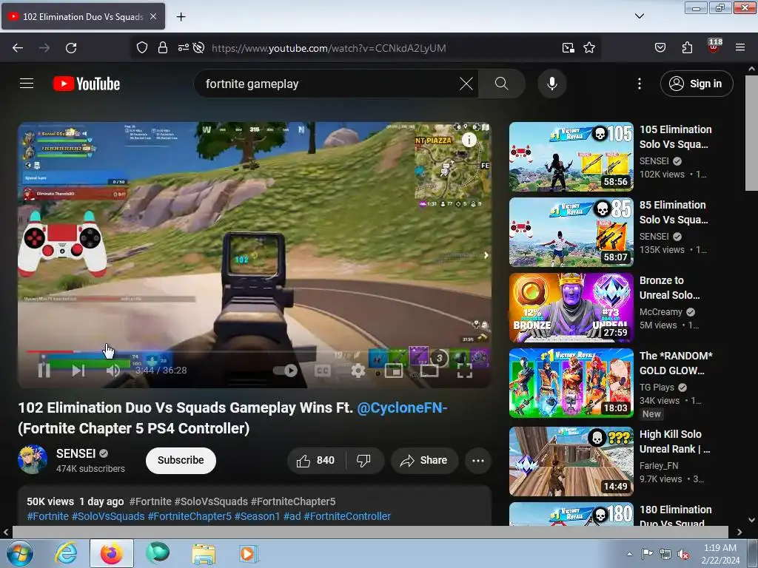This screenshot has width=758, height=568.
Task: Go to the YouTube home logo
Action: (x=87, y=84)
